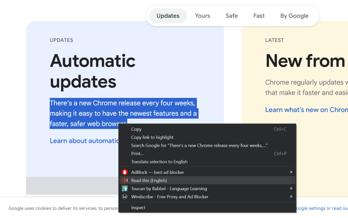Open Learn what's new on Chrome link

(307, 110)
